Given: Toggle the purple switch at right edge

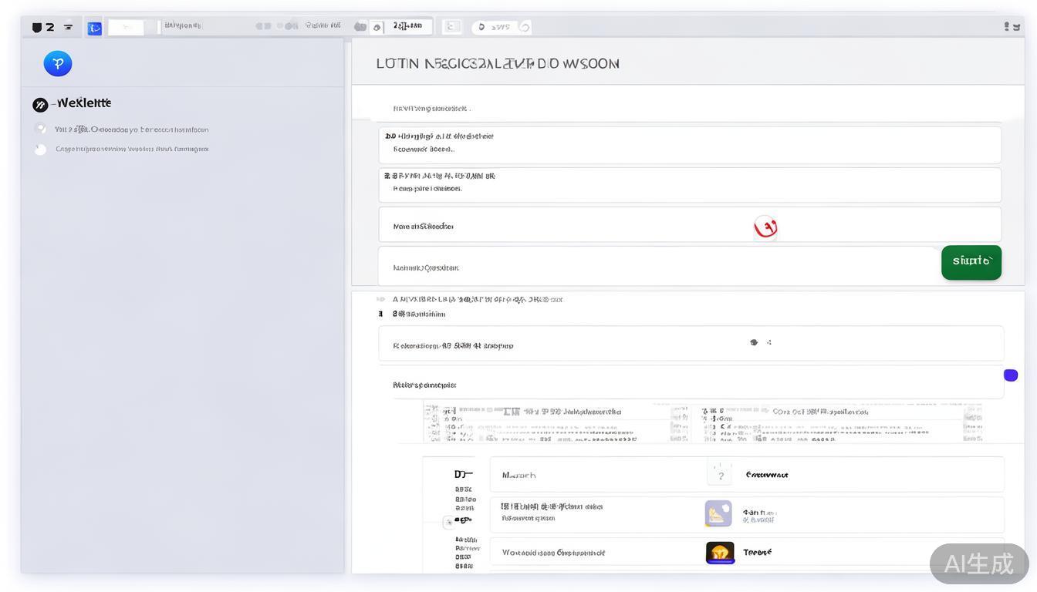Looking at the screenshot, I should point(1010,375).
